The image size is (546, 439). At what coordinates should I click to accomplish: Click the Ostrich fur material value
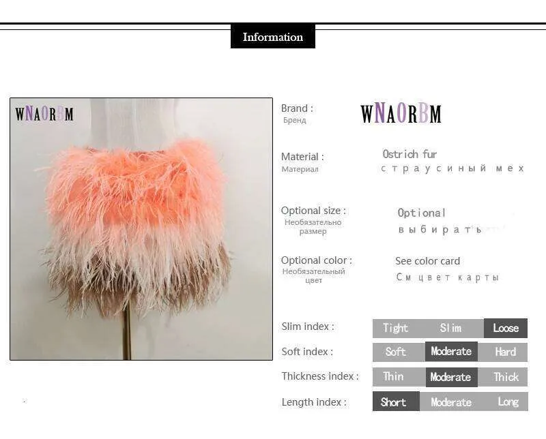pos(409,154)
